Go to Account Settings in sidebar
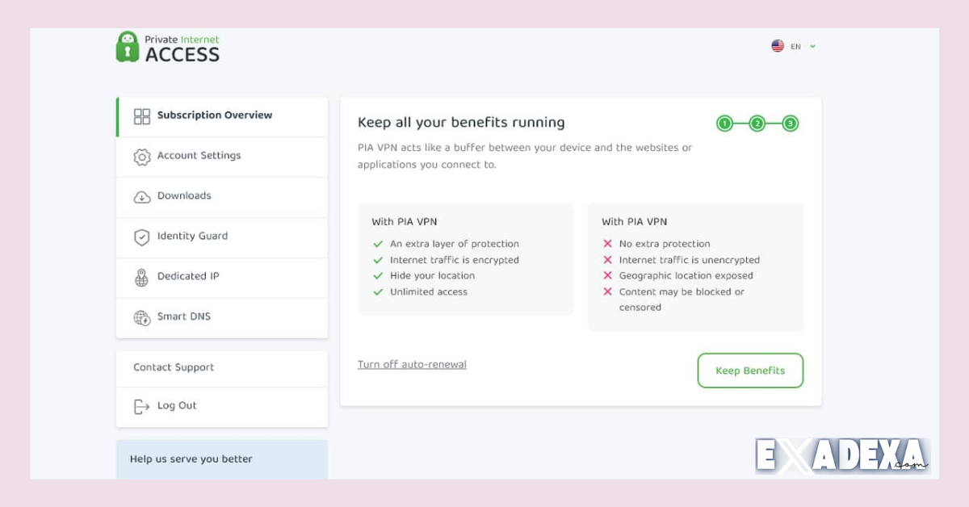Screen dimensions: 969x507 (199, 156)
